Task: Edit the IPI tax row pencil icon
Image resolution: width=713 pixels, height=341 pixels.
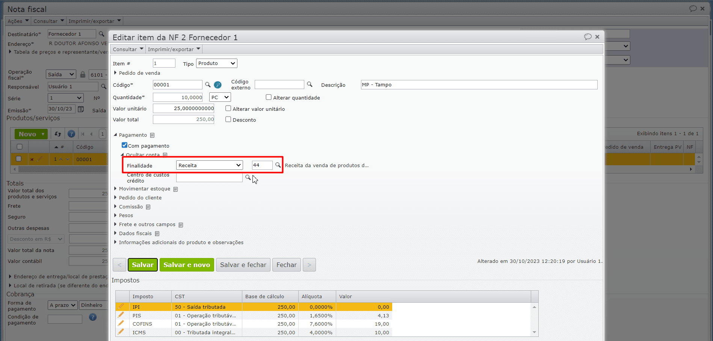Action: point(121,307)
